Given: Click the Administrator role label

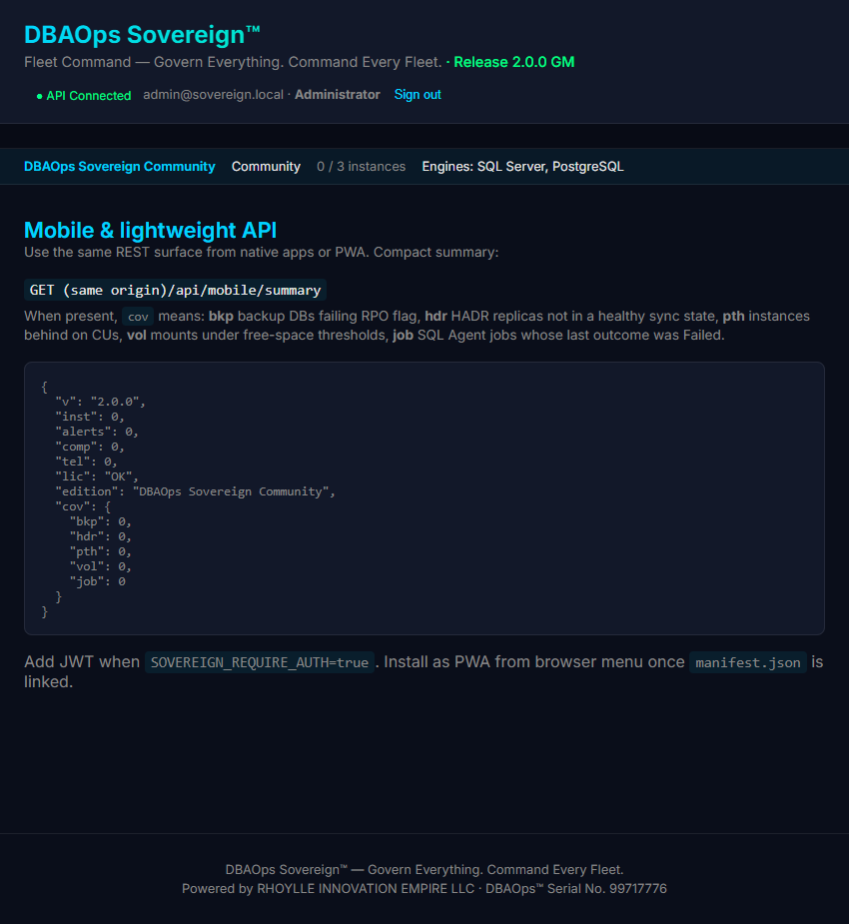Looking at the screenshot, I should pyautogui.click(x=337, y=94).
